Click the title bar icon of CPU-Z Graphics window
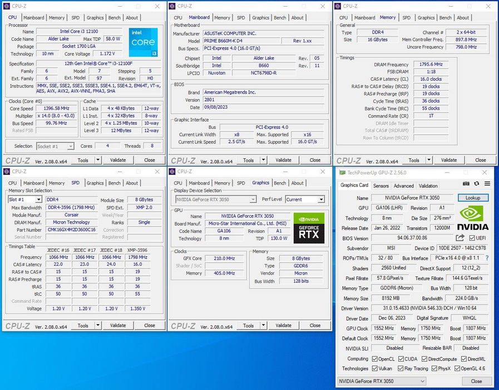499x390 pixels. coord(172,172)
